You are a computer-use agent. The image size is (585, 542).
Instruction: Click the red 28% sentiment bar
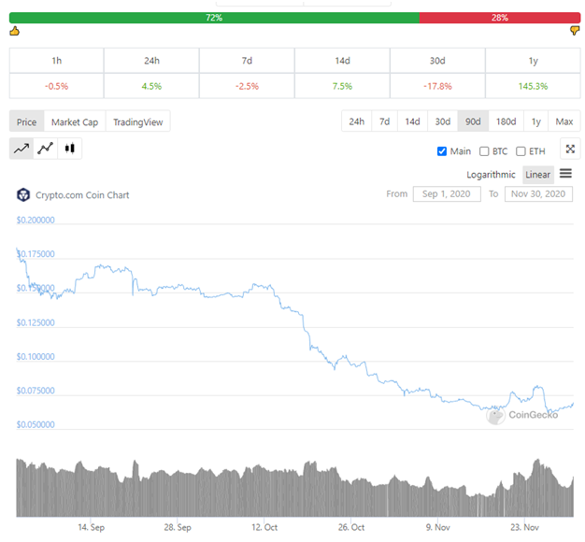(500, 18)
